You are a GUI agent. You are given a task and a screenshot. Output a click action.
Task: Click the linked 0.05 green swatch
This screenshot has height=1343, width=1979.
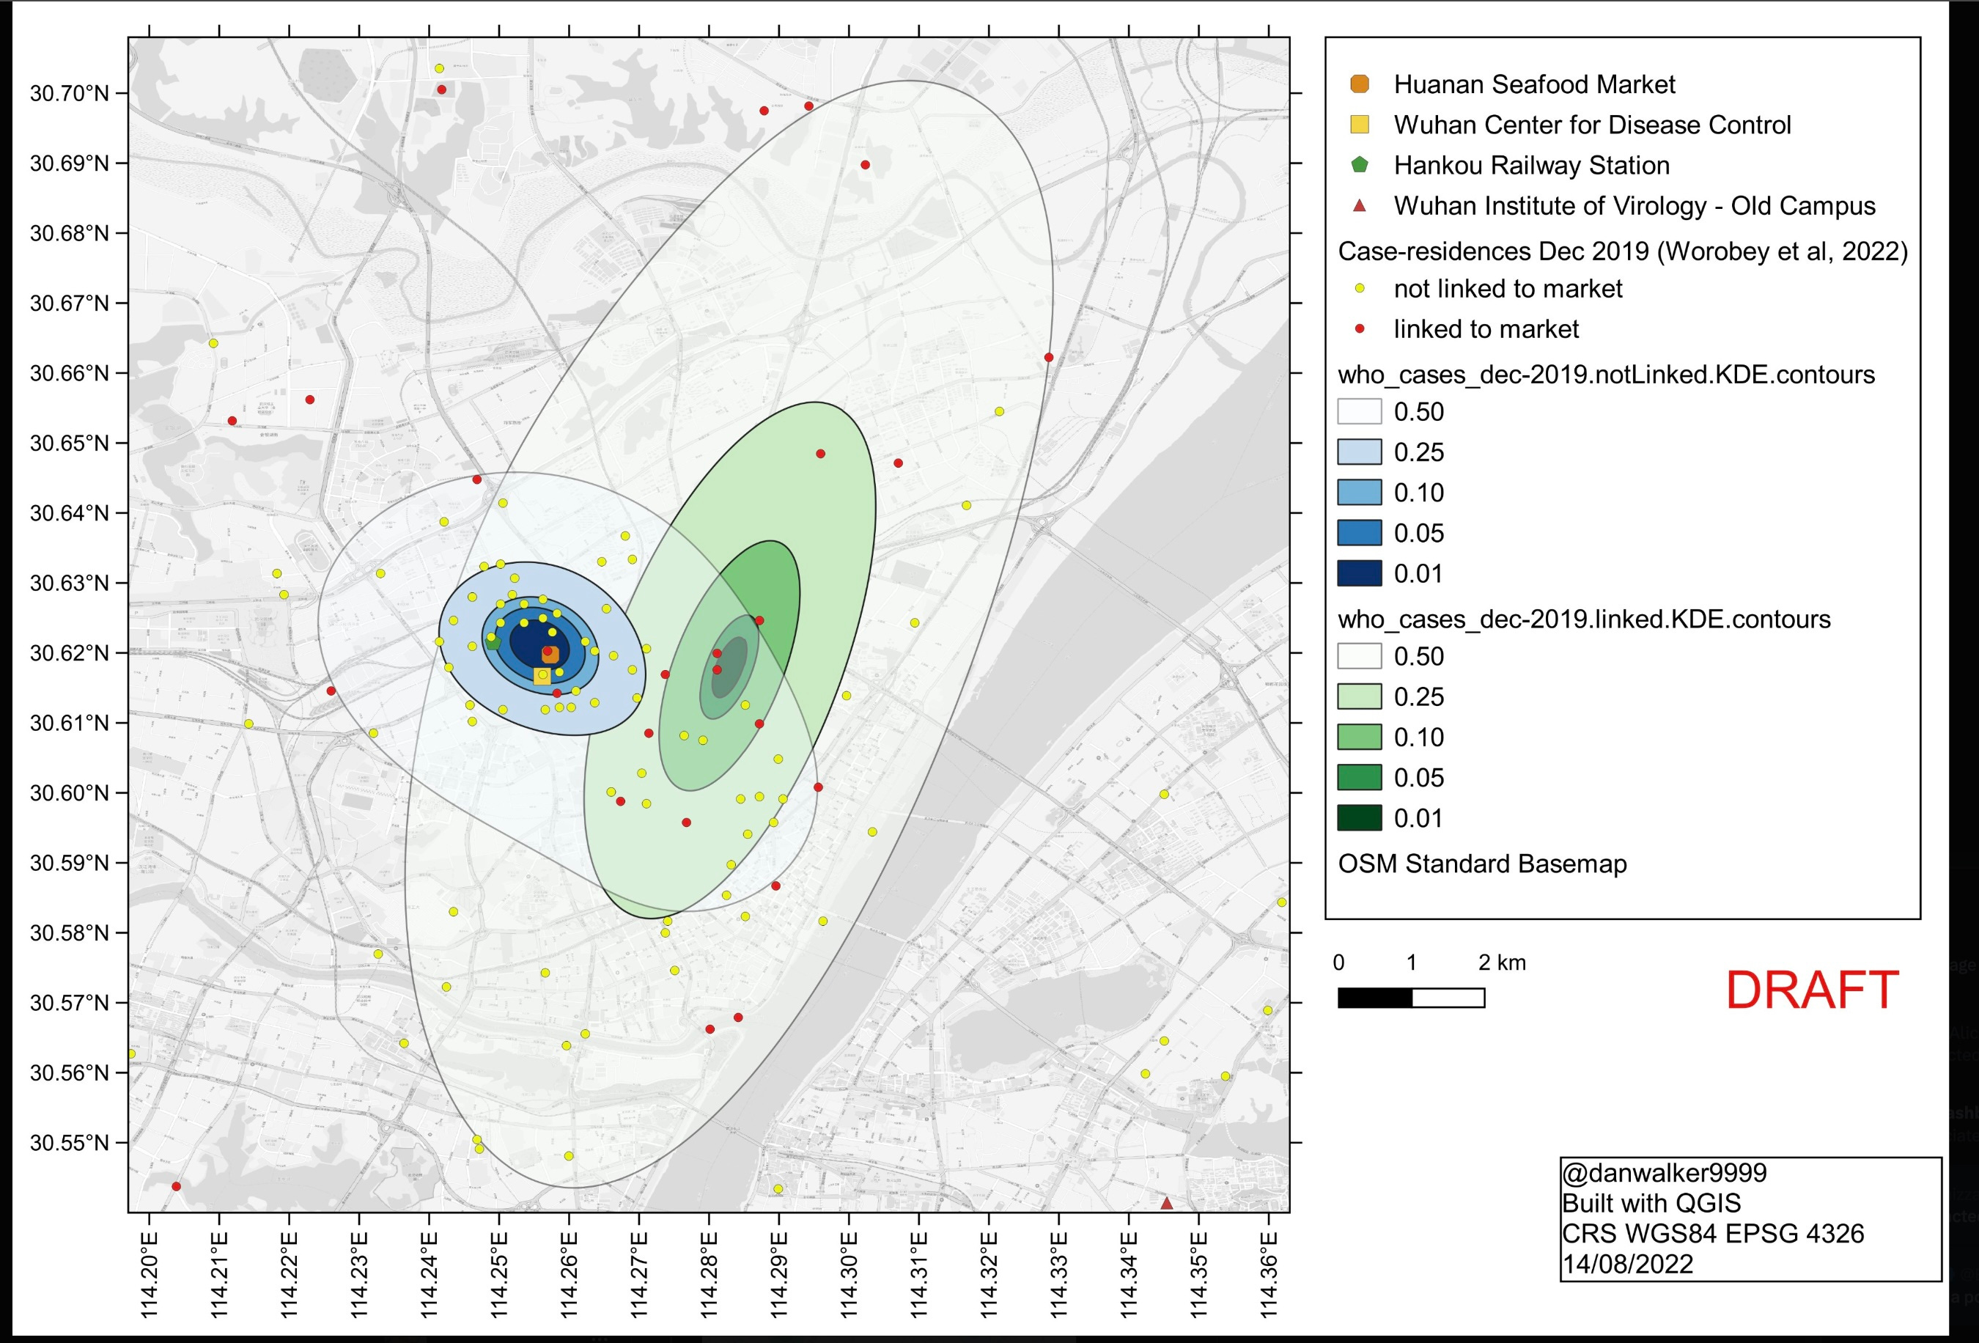[1359, 778]
